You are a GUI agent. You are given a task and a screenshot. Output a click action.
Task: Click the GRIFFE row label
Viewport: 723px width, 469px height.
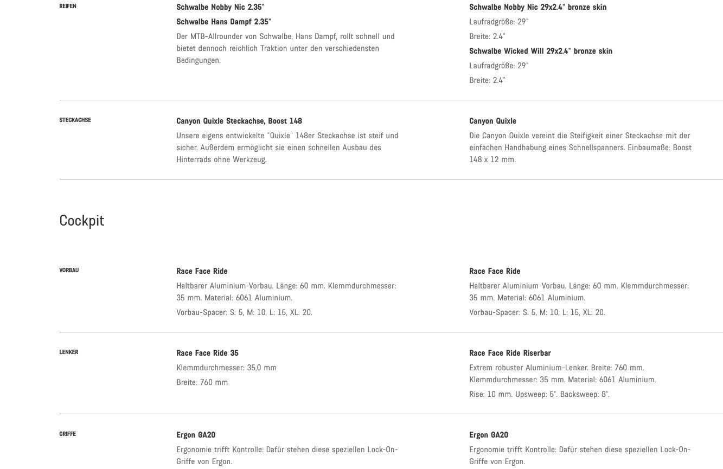coord(68,434)
